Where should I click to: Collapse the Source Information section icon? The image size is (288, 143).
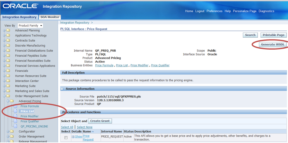coord(62,89)
